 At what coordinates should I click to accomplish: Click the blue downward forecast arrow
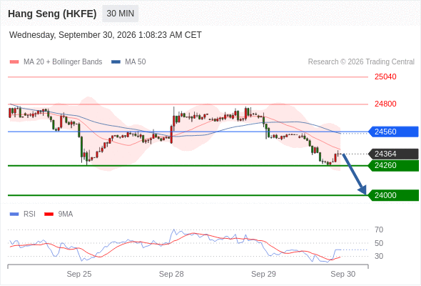coord(355,174)
